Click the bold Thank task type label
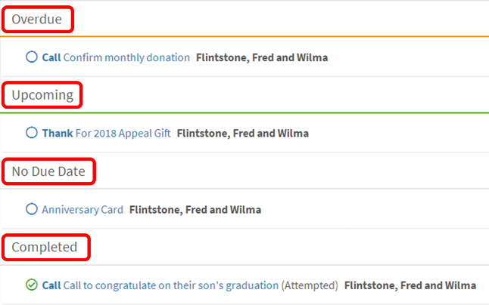489x305 pixels. tap(58, 134)
